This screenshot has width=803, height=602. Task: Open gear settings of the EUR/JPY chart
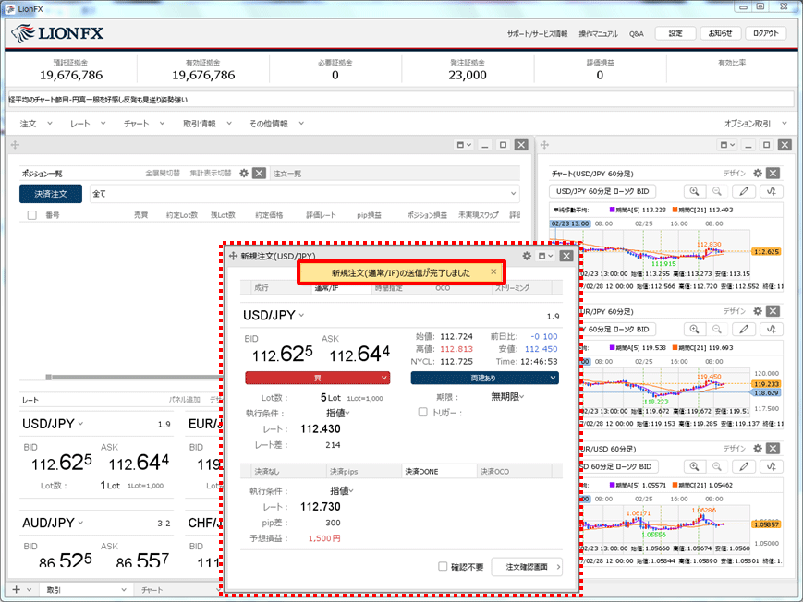[x=758, y=311]
